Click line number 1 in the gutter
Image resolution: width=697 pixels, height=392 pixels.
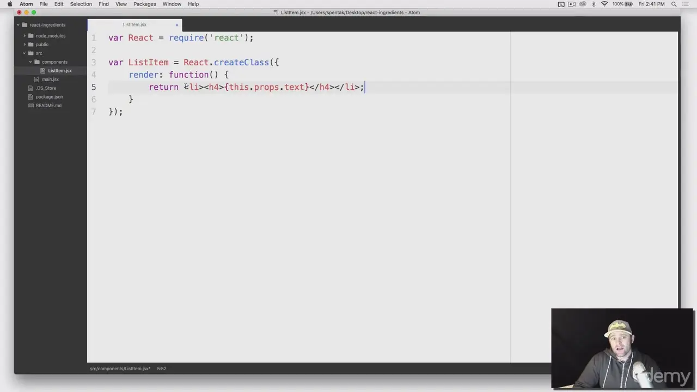point(94,38)
